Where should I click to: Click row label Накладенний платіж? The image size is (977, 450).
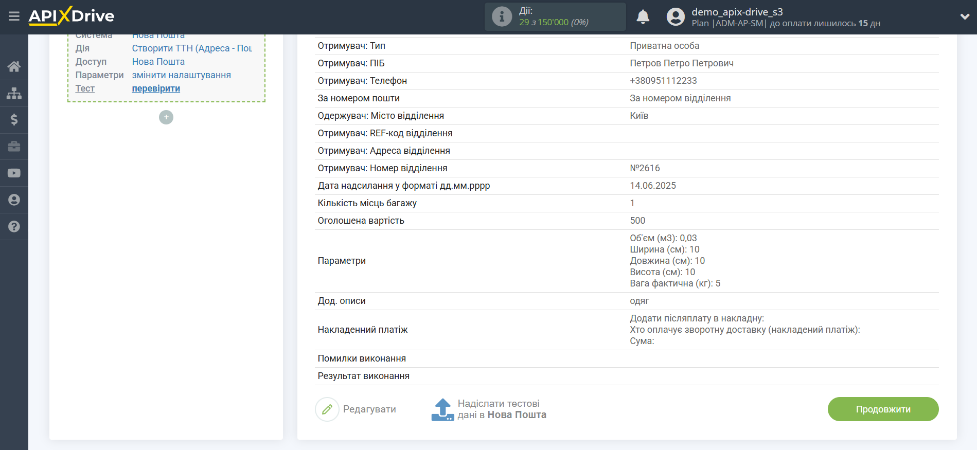[x=362, y=330]
